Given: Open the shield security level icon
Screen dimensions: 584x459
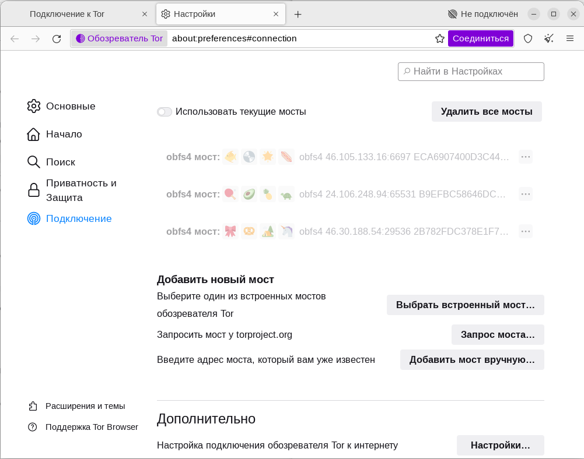Looking at the screenshot, I should click(528, 38).
